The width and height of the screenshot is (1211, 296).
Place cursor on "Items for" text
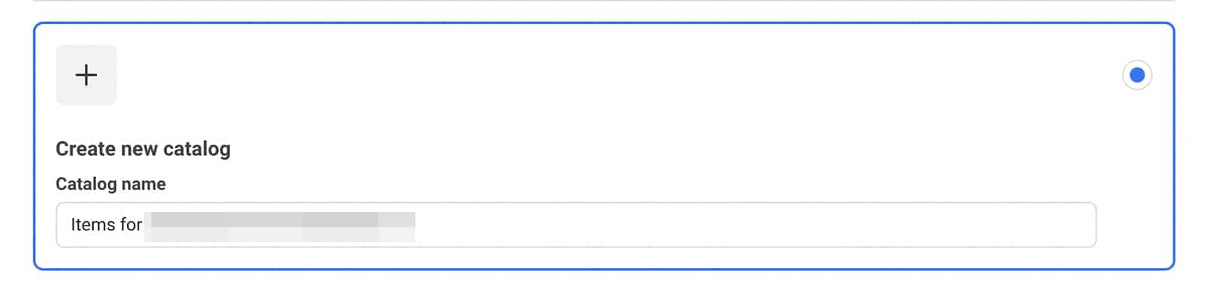click(x=106, y=225)
